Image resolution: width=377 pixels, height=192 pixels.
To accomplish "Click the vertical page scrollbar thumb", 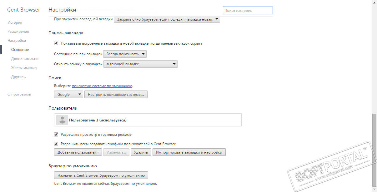I will pos(374,150).
